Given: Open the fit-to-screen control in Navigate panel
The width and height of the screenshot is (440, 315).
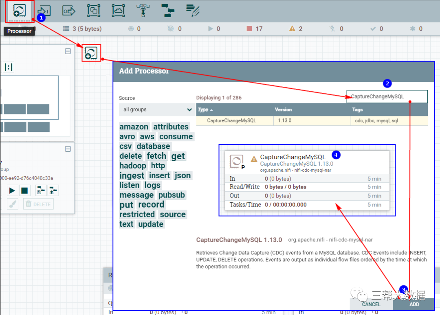Looking at the screenshot, I should [9, 68].
